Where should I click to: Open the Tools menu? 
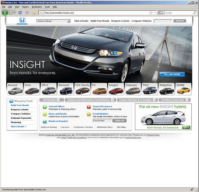pos(47,7)
